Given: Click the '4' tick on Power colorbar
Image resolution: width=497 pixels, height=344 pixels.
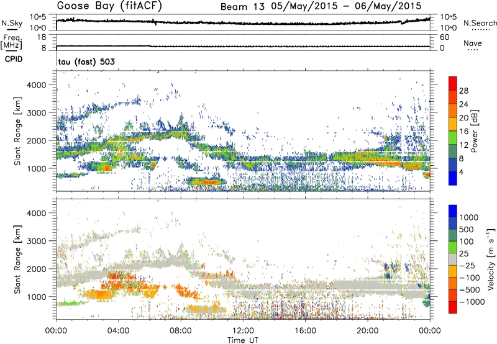Looking at the screenshot, I should 462,172.
